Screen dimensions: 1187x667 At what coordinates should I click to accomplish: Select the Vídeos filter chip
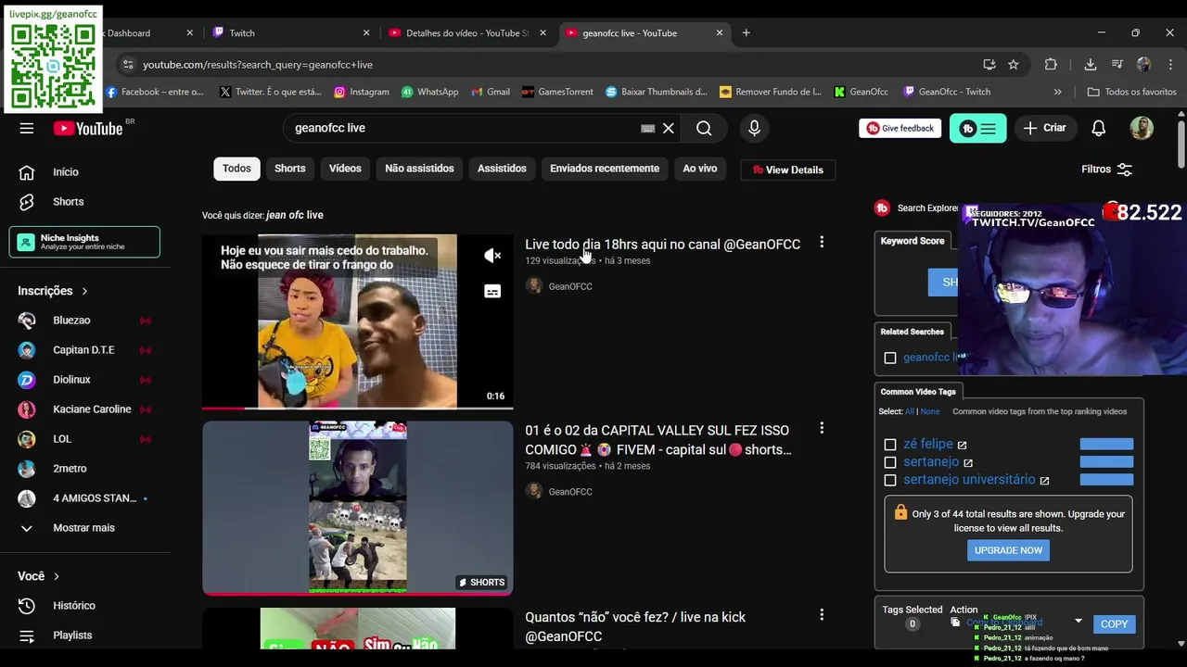pyautogui.click(x=345, y=168)
